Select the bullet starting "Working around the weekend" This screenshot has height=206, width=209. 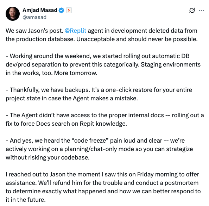103,64
